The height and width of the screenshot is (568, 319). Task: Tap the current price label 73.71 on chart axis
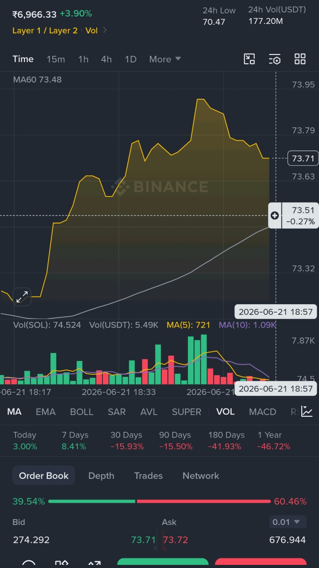click(303, 158)
